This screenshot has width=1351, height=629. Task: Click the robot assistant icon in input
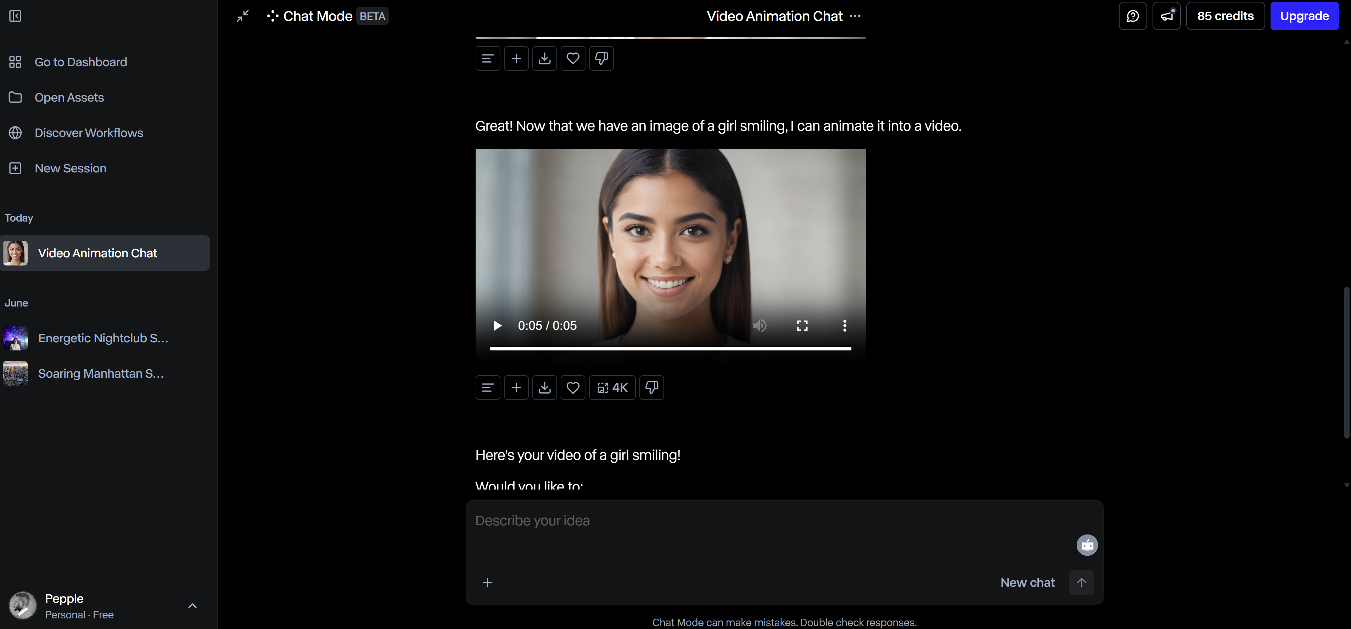coord(1087,545)
